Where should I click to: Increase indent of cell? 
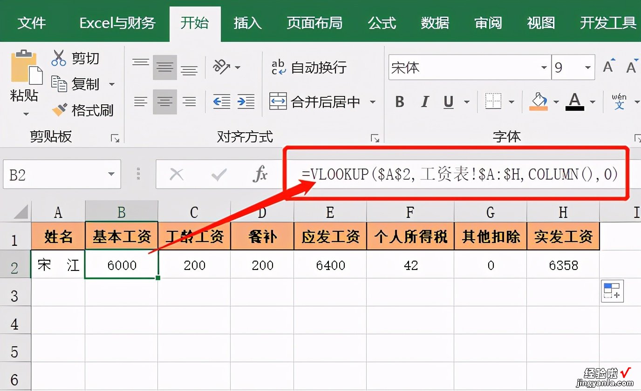(246, 101)
